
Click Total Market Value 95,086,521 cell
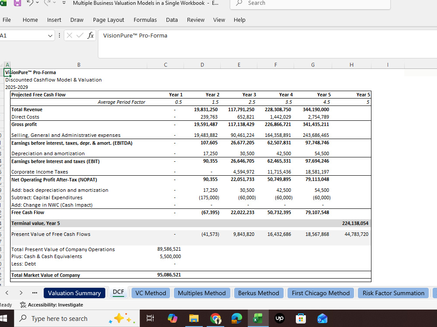pyautogui.click(x=169, y=275)
